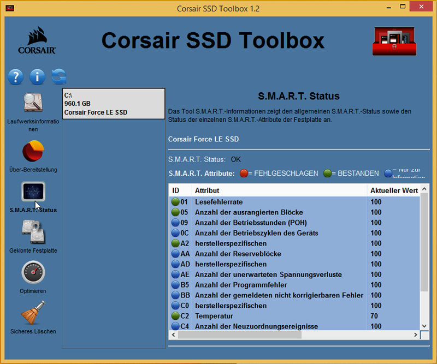437x364 pixels.
Task: Select the Lesefehlerrate row
Action: (x=294, y=202)
